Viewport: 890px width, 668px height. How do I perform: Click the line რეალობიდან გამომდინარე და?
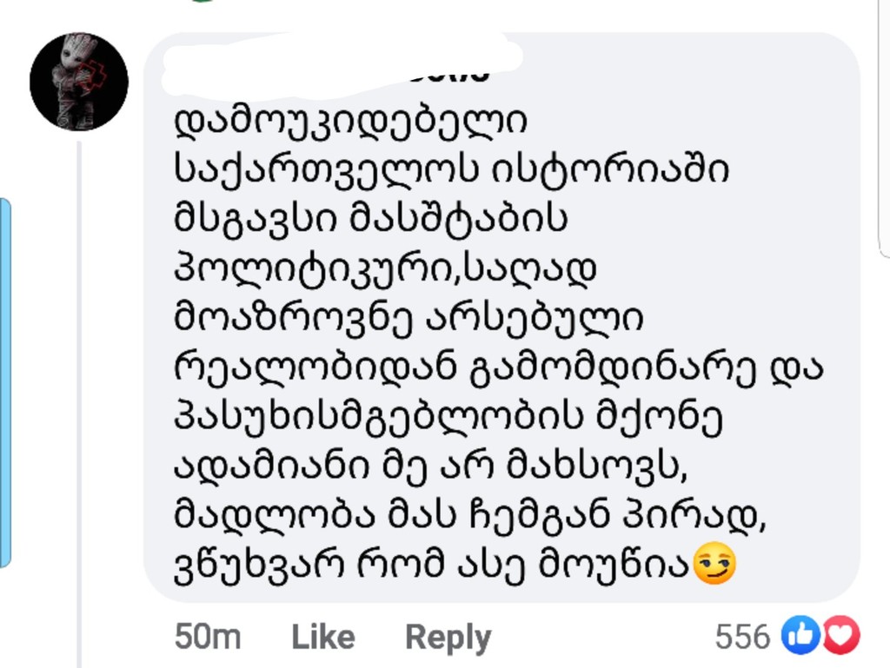point(499,368)
